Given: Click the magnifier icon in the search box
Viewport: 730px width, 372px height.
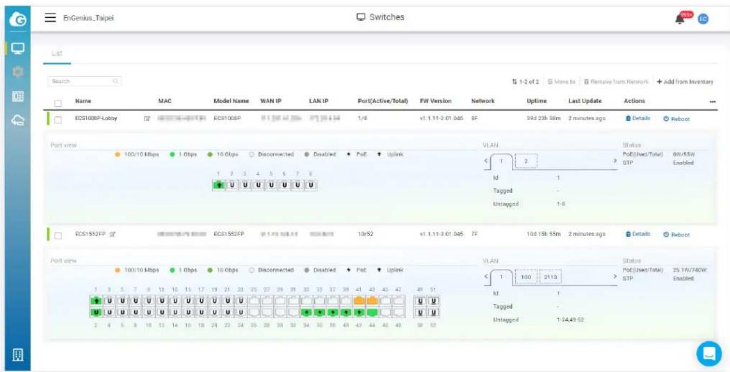Looking at the screenshot, I should click(115, 81).
